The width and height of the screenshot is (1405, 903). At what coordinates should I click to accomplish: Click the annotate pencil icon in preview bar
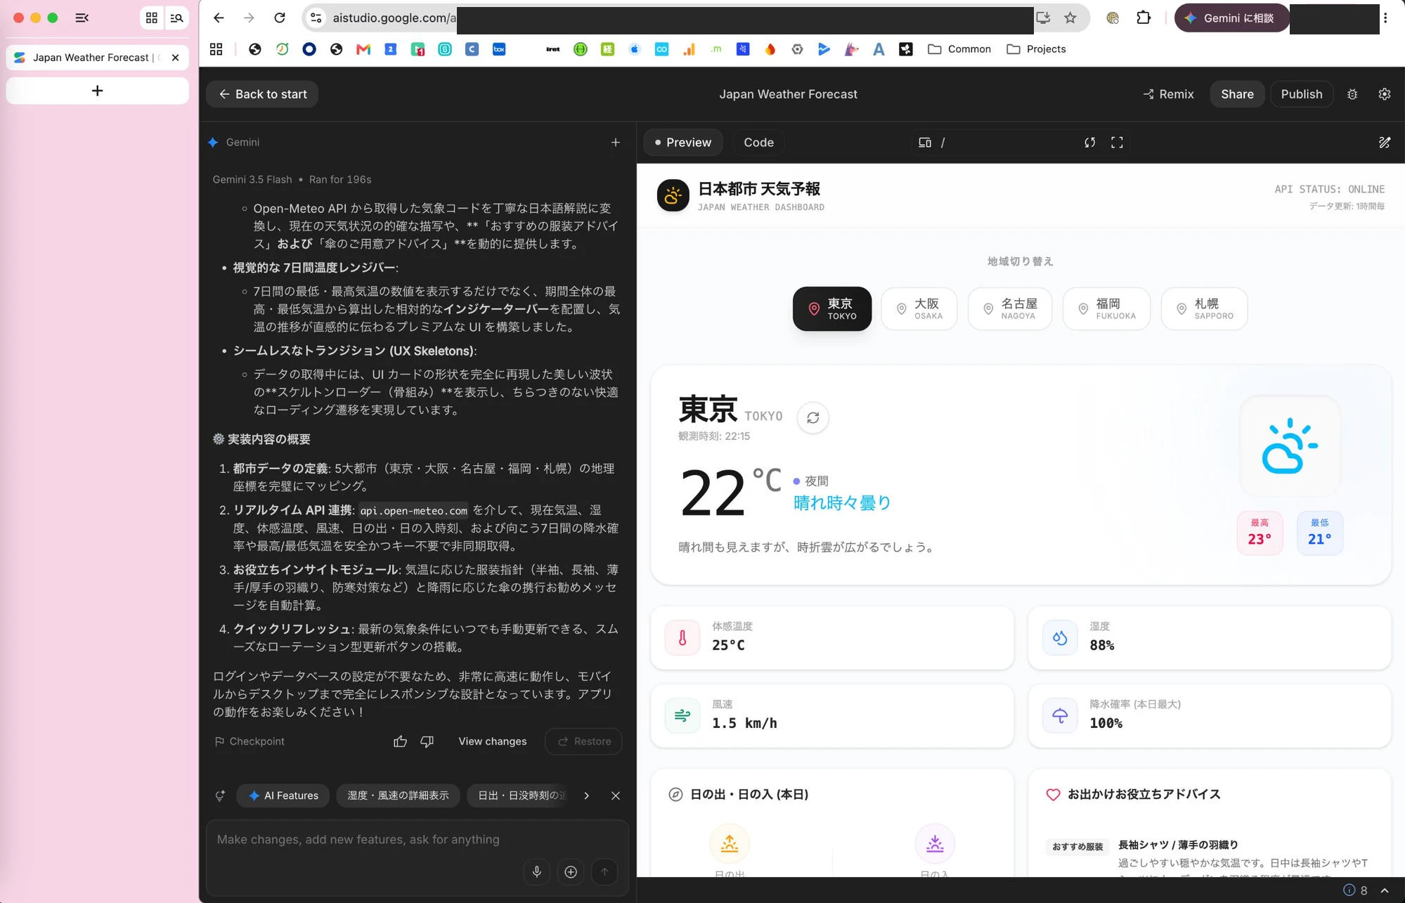coord(1385,143)
